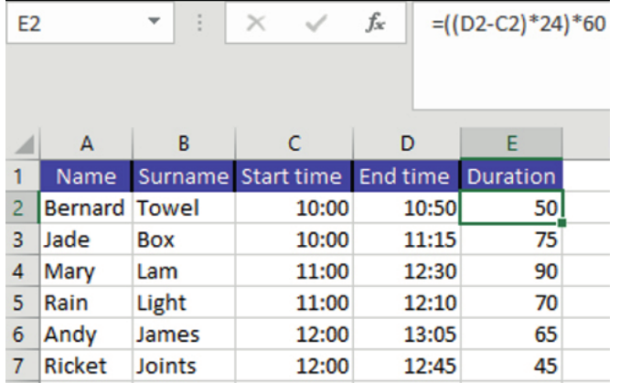Select the cell containing Mary
620x383 pixels.
tap(86, 271)
